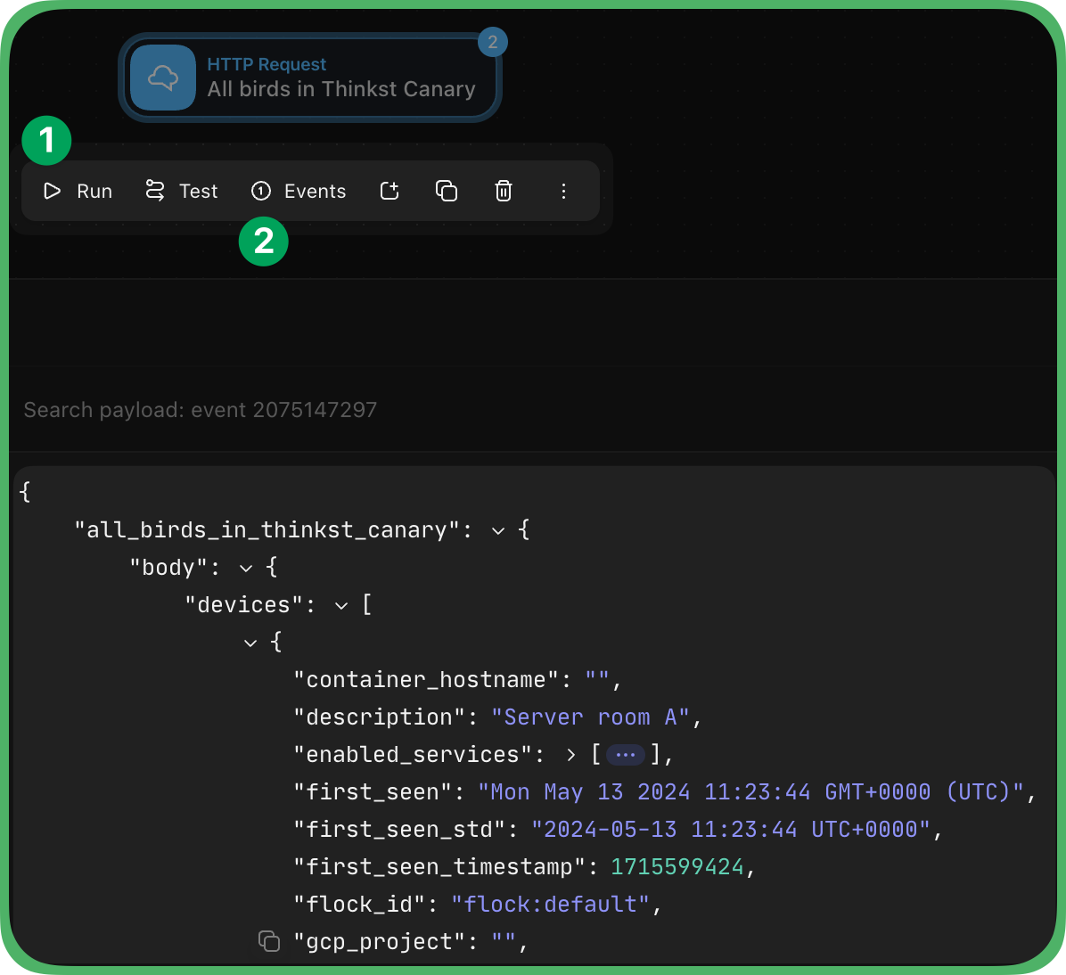Delete the action with trash icon
Screen dimensions: 1066x975
click(x=503, y=191)
